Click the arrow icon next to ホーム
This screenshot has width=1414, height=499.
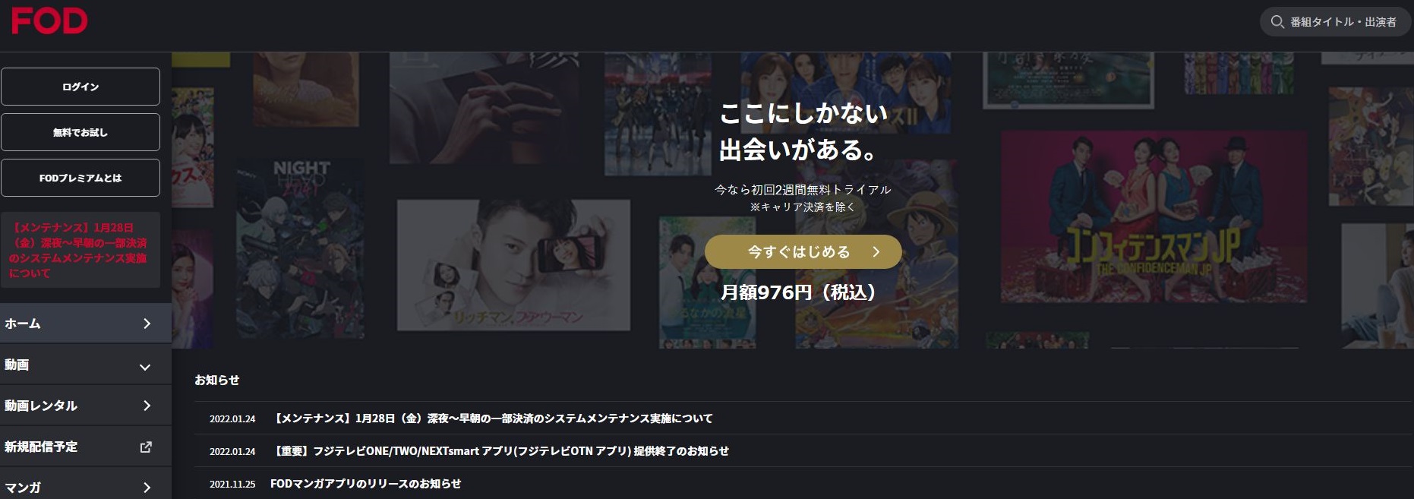click(147, 324)
